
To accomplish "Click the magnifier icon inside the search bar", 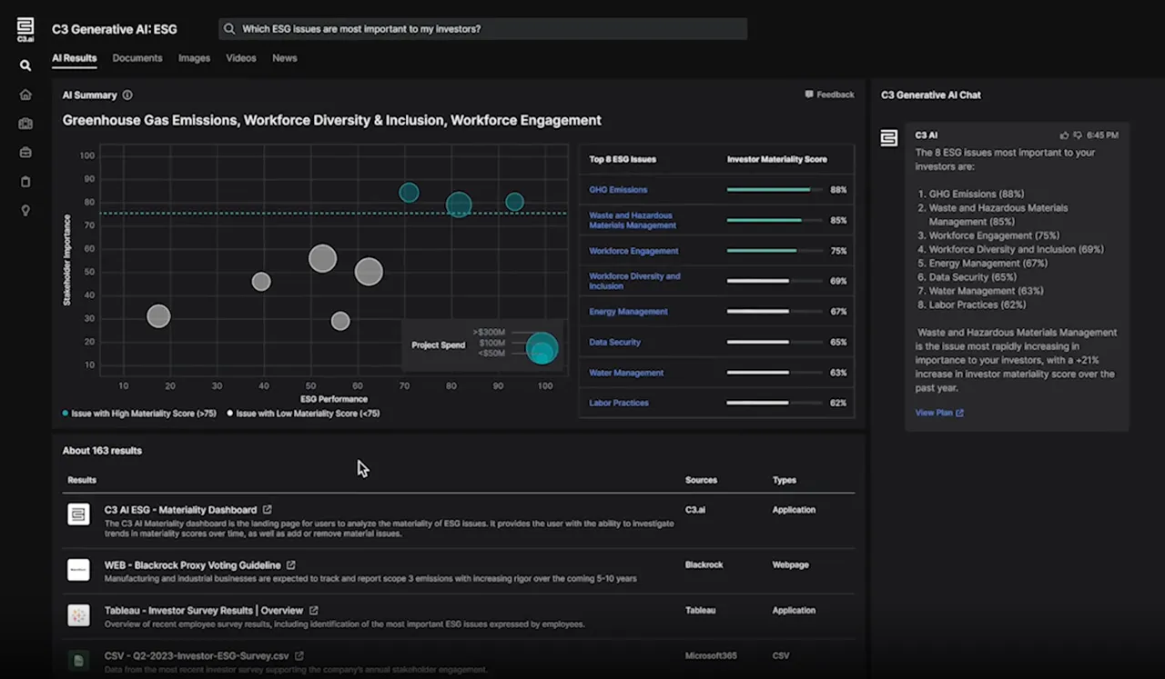I will (x=229, y=29).
